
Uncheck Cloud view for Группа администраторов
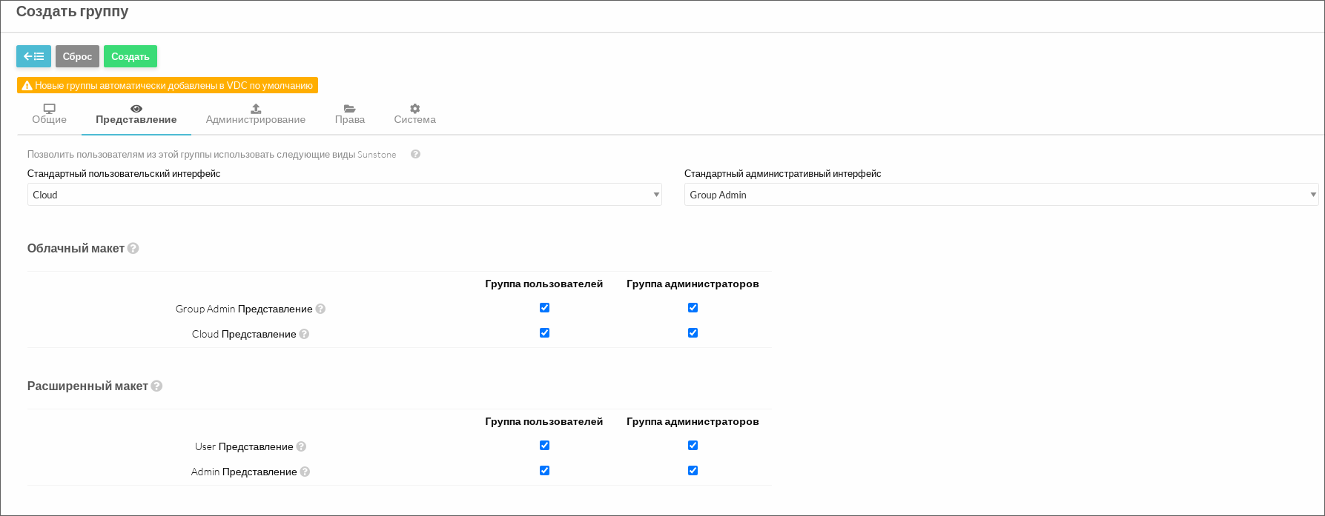pos(693,332)
